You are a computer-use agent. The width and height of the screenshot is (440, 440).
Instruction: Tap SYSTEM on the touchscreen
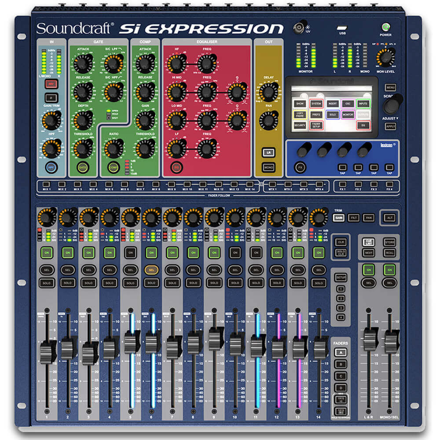316,103
